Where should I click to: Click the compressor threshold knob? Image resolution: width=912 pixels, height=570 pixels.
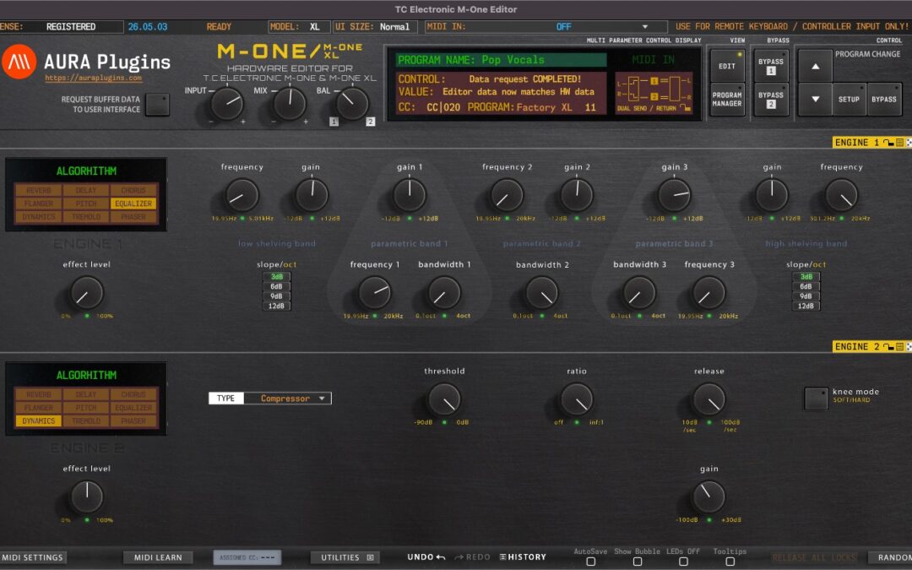444,399
